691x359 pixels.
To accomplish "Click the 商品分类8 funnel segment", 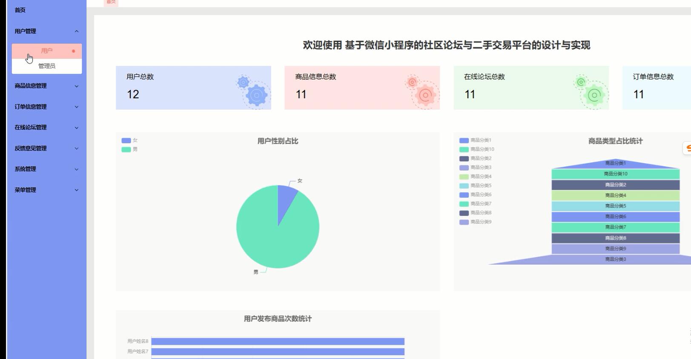I will pyautogui.click(x=616, y=238).
